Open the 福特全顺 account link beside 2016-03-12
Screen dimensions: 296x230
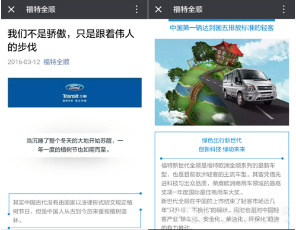[56, 62]
